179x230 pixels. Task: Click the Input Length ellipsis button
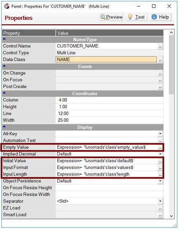160,174
